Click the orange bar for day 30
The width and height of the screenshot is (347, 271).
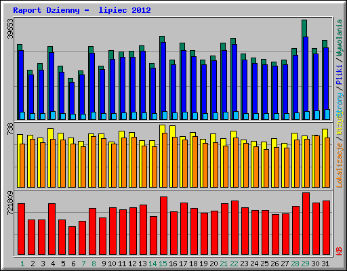[x=317, y=161]
